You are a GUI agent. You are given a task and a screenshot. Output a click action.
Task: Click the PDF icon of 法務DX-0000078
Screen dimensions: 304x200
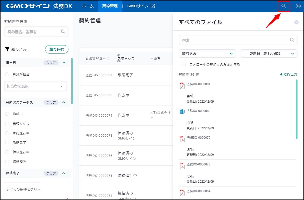click(182, 166)
